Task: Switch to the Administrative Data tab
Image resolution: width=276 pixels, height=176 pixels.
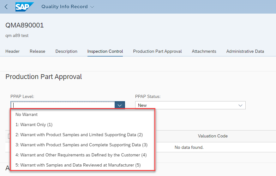Action: 245,51
